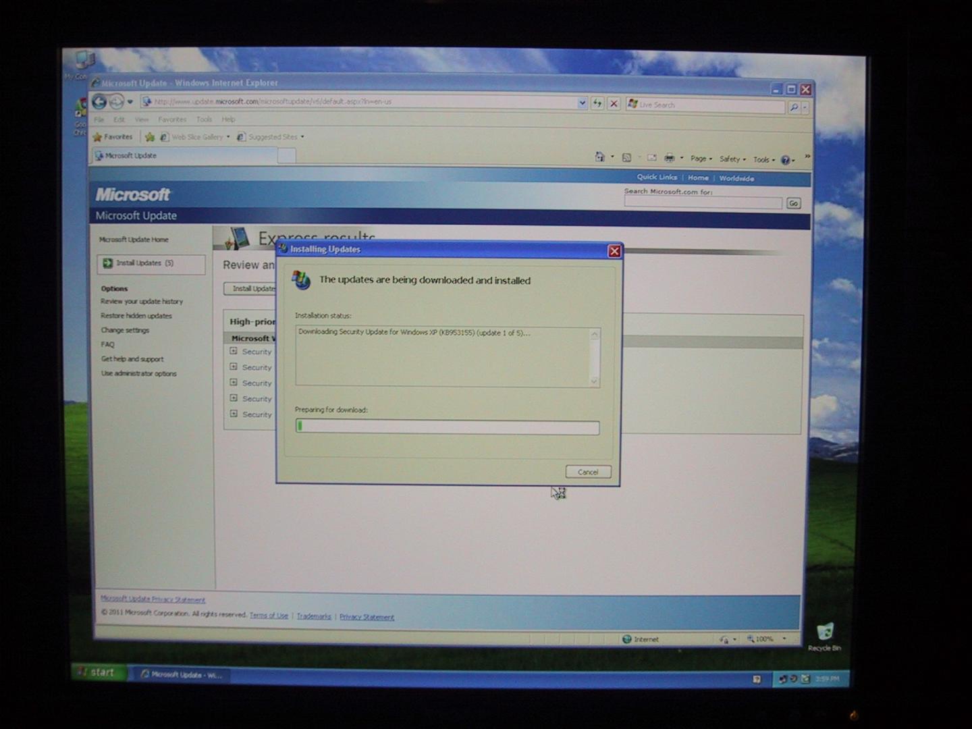Click the Help question mark icon
Image resolution: width=972 pixels, height=729 pixels.
pyautogui.click(x=785, y=160)
